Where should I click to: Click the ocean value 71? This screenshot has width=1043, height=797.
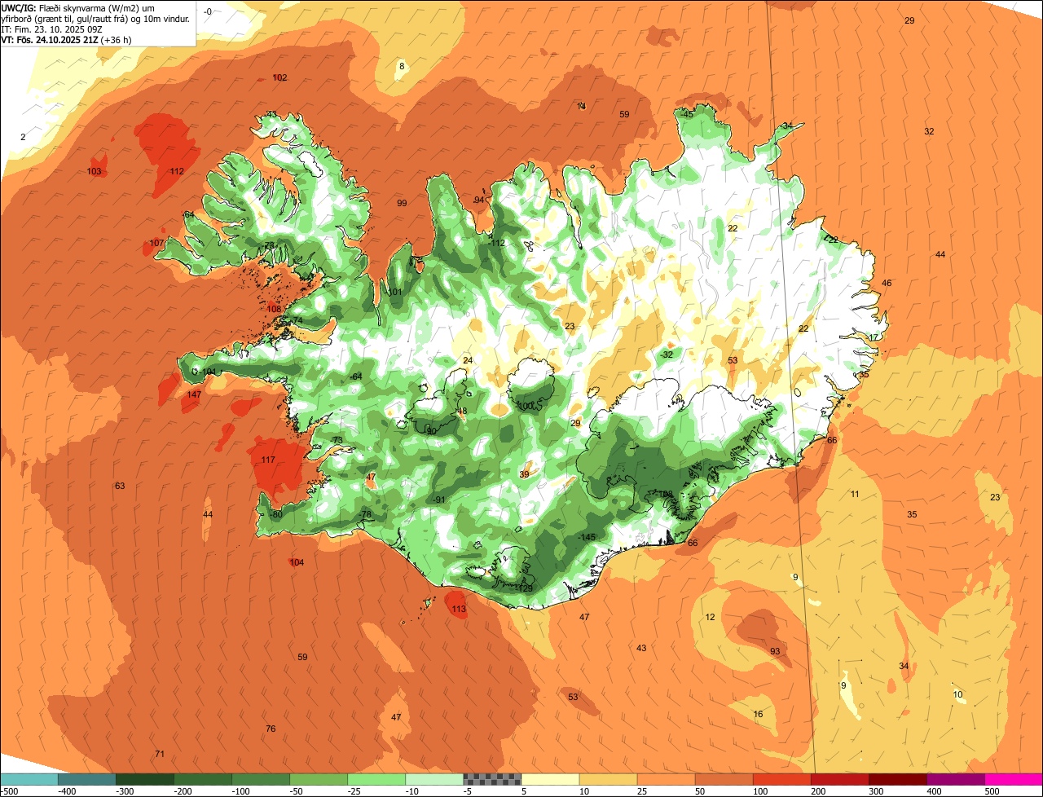pyautogui.click(x=160, y=754)
